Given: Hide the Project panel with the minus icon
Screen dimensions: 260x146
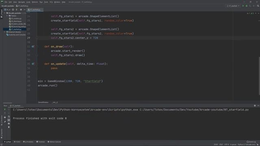Looking at the screenshot, I should 24,10.
